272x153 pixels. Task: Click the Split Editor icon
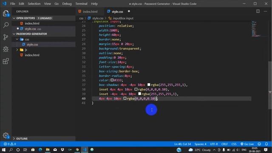pyautogui.click(x=258, y=11)
